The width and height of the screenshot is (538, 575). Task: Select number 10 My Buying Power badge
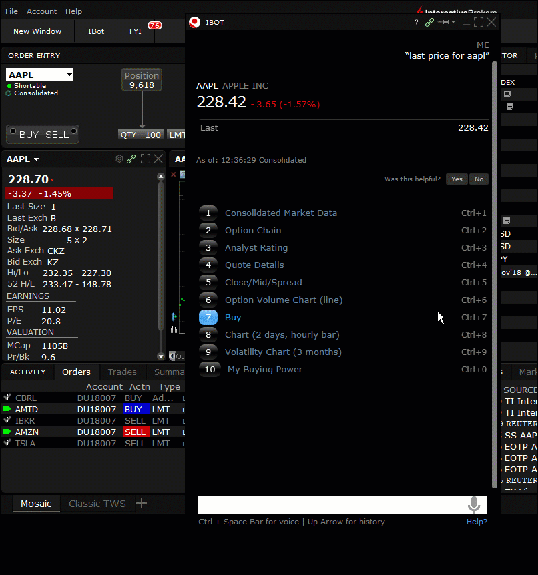click(210, 370)
